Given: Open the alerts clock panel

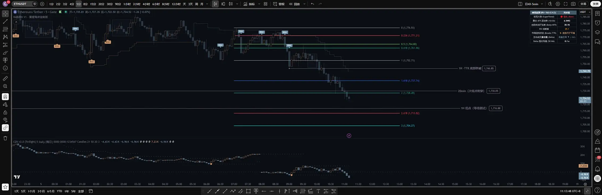Looking at the screenshot, I should point(597,23).
